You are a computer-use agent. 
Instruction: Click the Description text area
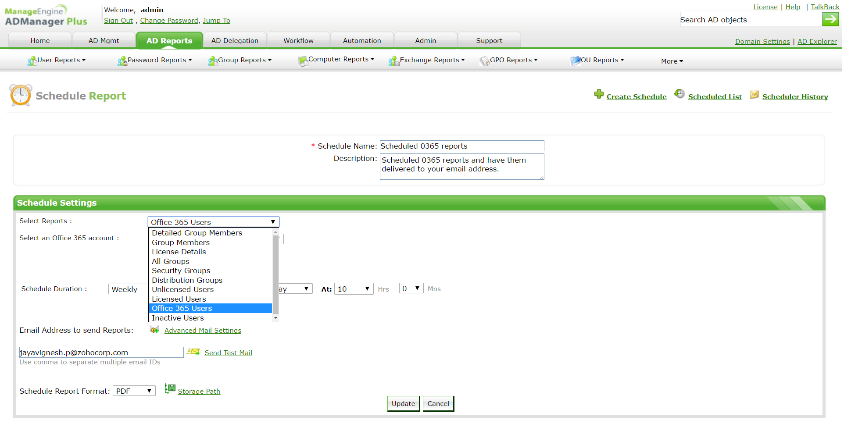pos(462,167)
